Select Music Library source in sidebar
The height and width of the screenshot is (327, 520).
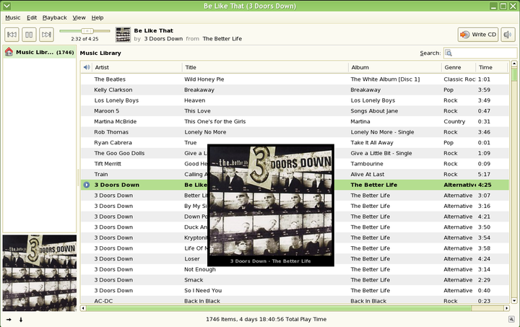(40, 52)
